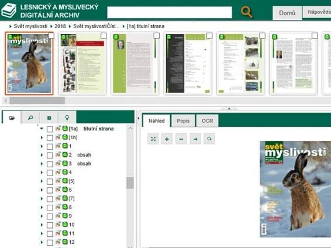Go to Svět myslivosti breadcrumb
The height and width of the screenshot is (248, 331).
(x=30, y=26)
